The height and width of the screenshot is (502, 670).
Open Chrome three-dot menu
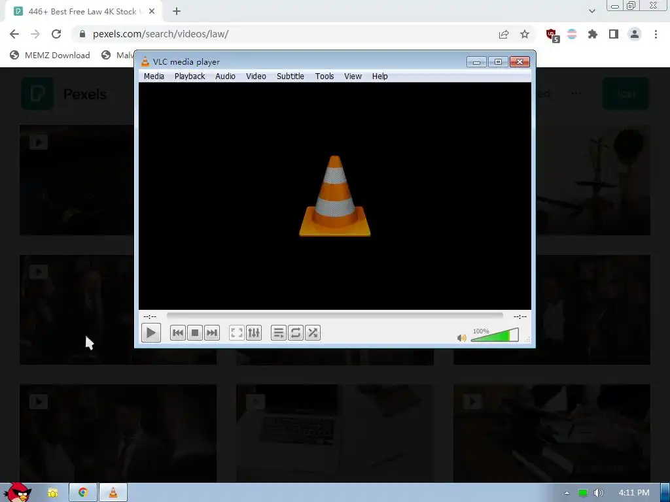[656, 34]
